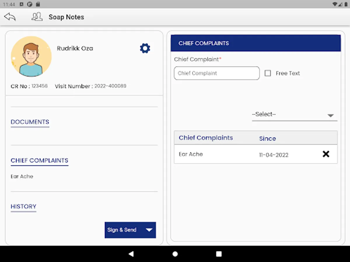The image size is (350, 262).
Task: Click the visit number 2022-400089
Action: tap(110, 86)
